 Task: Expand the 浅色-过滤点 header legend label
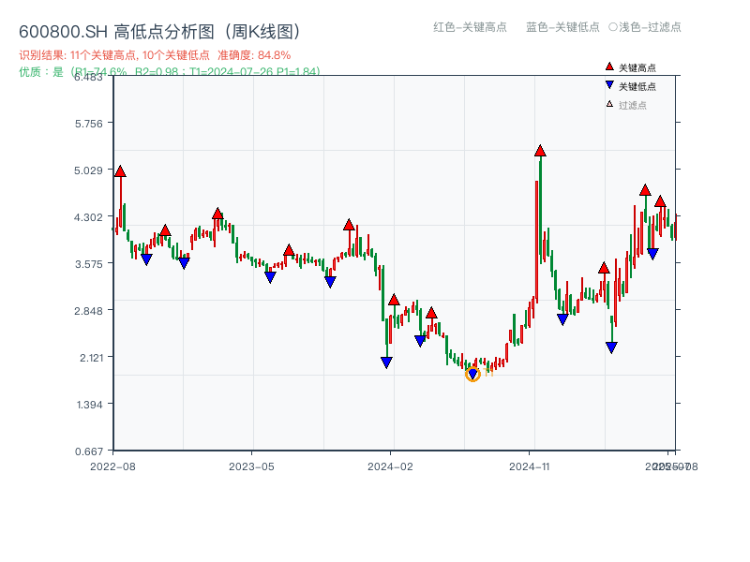647,28
